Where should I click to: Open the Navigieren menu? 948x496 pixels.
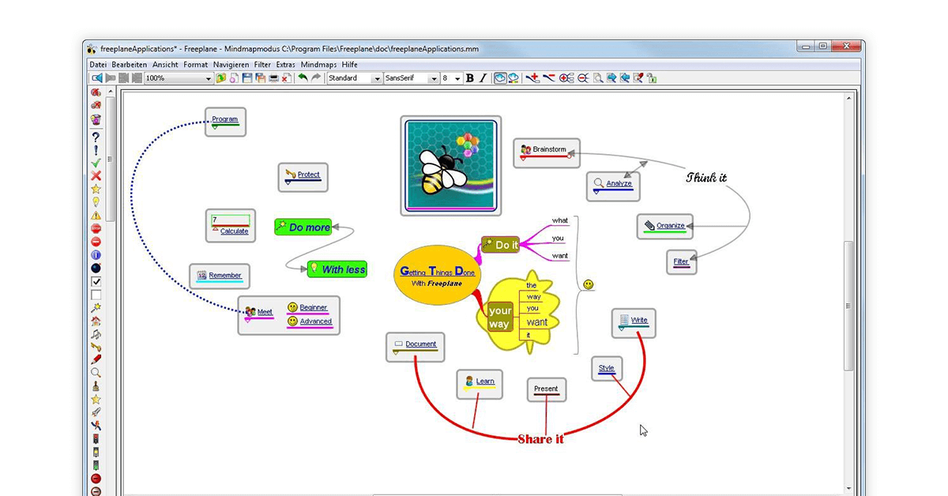(231, 65)
